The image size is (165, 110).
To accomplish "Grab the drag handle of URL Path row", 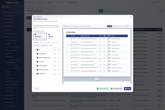I will pos(35,74).
